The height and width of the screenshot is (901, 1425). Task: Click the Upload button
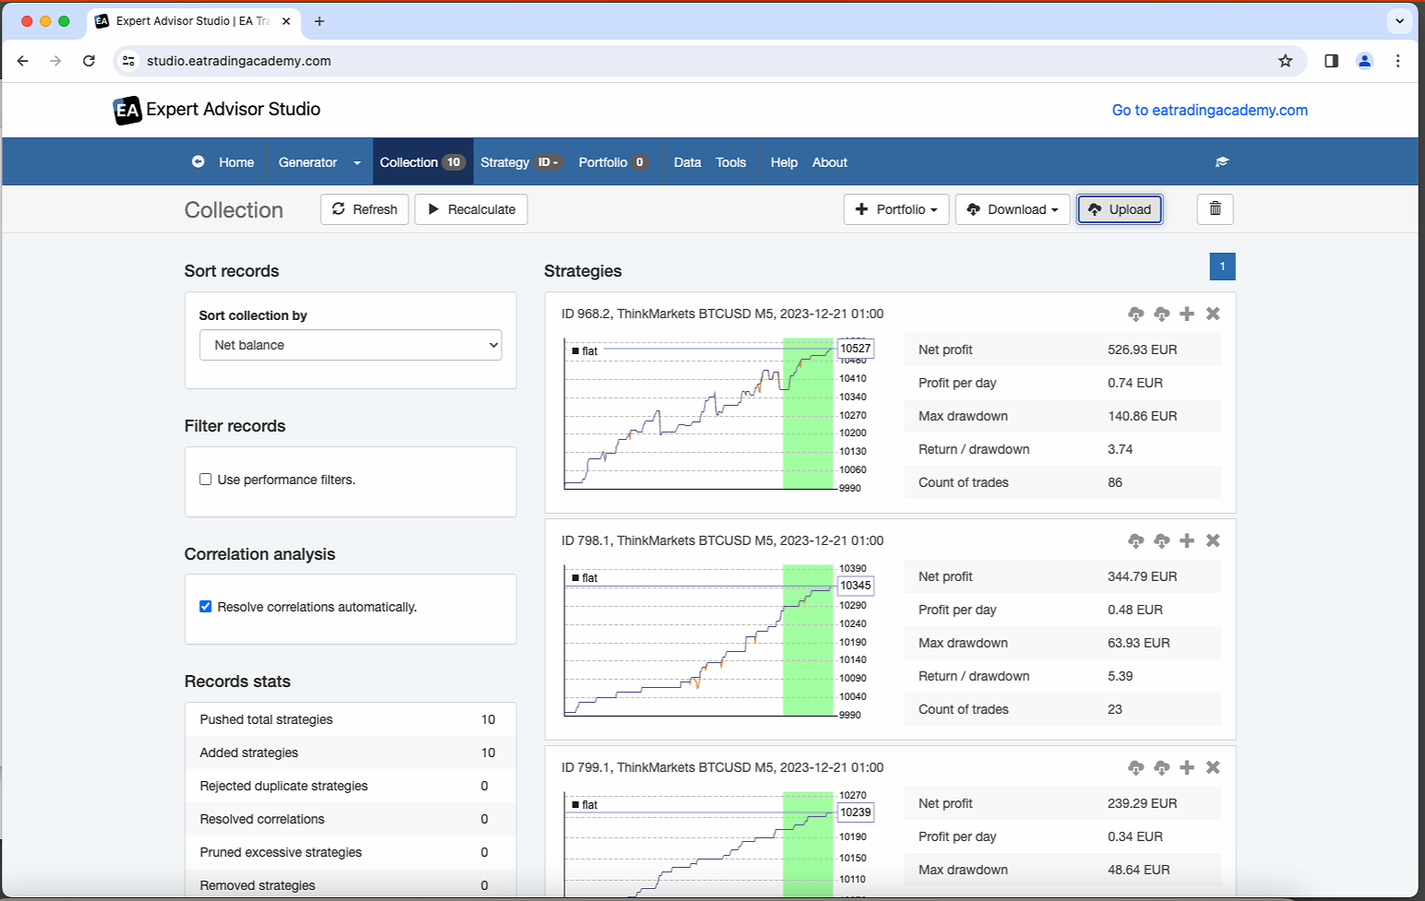tap(1120, 209)
